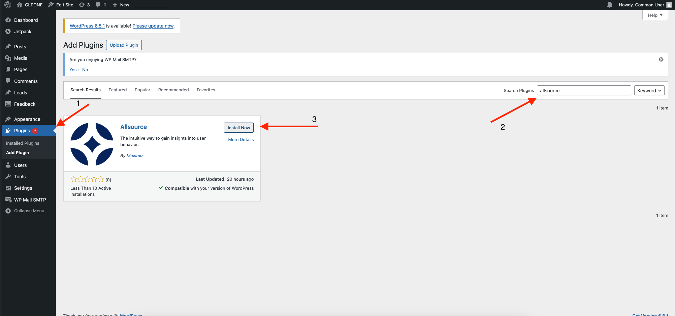This screenshot has width=675, height=316.
Task: Click the "Last Updated: 20 hours ago" text
Action: 225,179
